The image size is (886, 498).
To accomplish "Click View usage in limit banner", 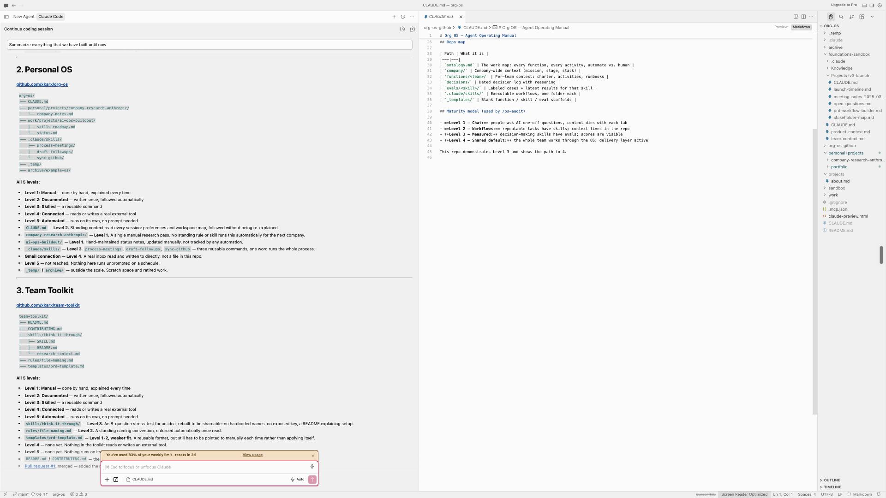I will (x=252, y=455).
